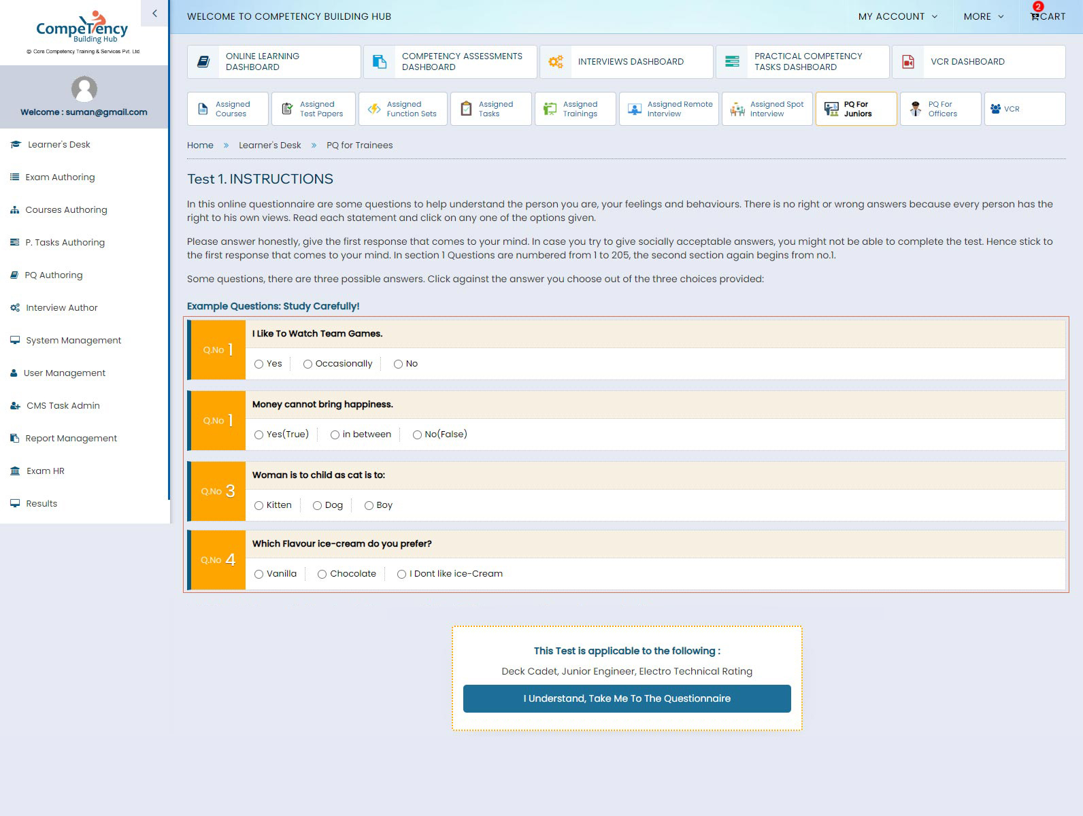
Task: Click the PQ For Officers officer icon
Action: coord(916,109)
